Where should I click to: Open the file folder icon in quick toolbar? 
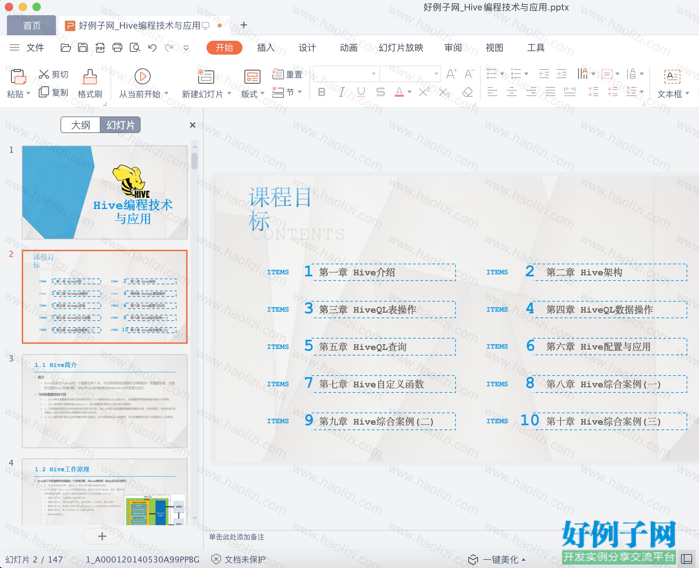(x=66, y=47)
